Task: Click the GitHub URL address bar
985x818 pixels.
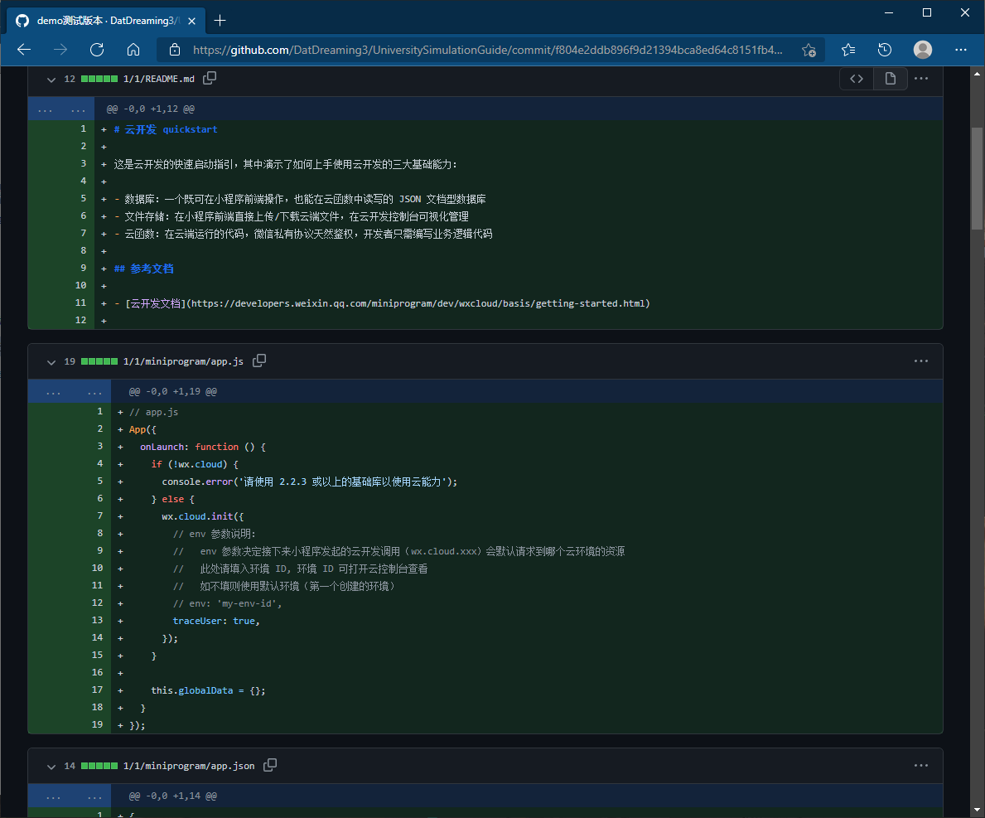Action: pyautogui.click(x=487, y=50)
